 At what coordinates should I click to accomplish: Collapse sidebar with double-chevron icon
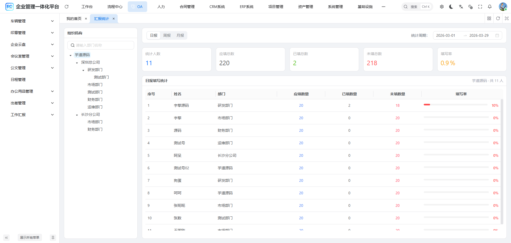pos(6,237)
